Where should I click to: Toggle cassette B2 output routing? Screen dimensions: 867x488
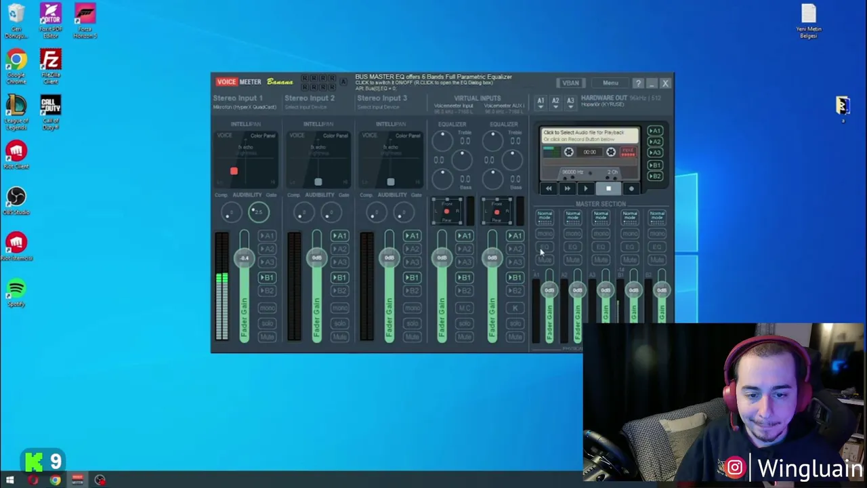point(654,176)
